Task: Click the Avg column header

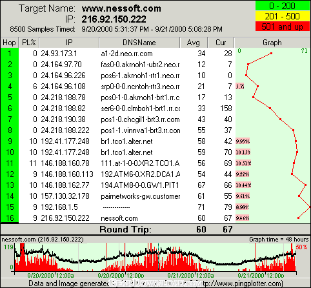Action: tap(194, 43)
